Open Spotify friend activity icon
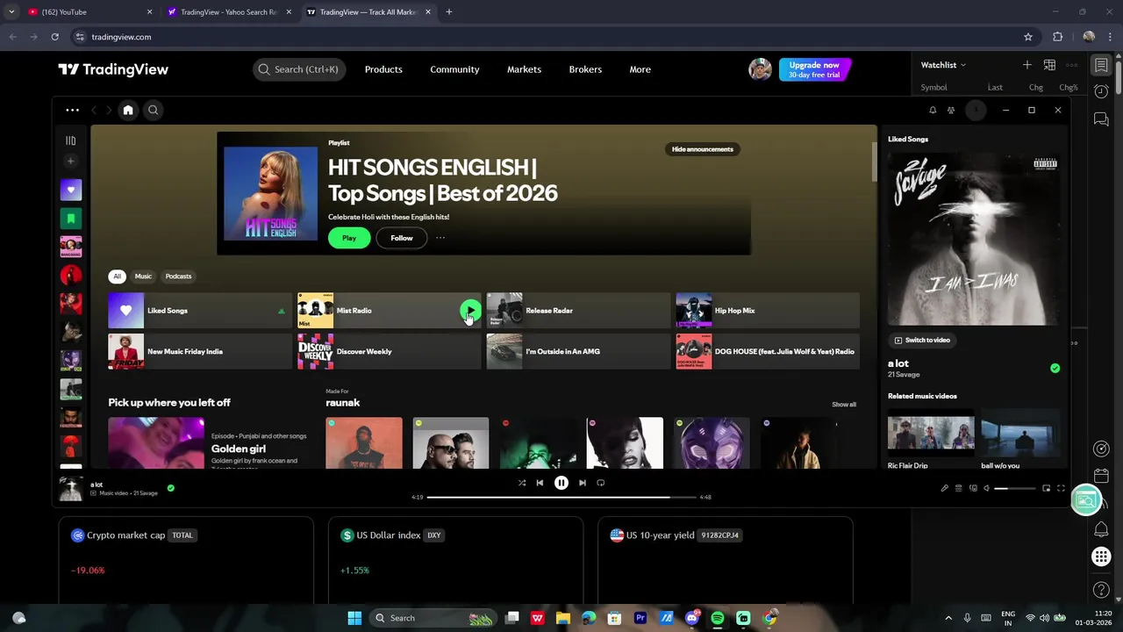The width and height of the screenshot is (1123, 632). [951, 110]
